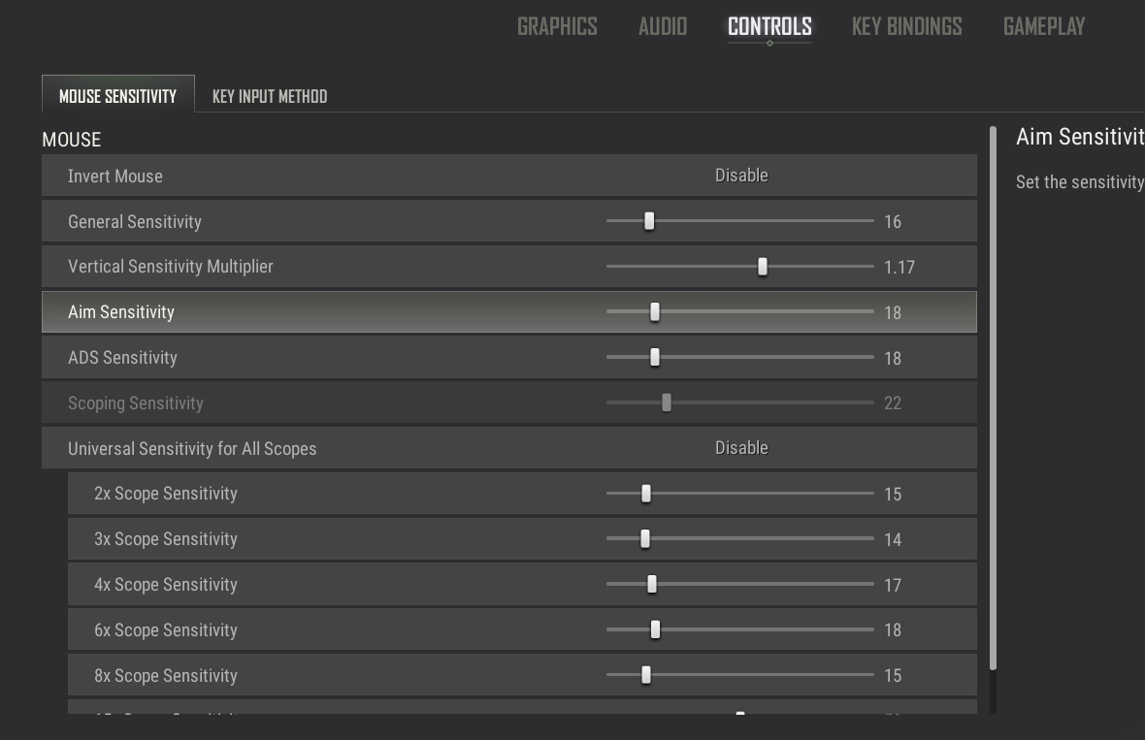Click the 4x Scope Sensitivity value 17

[893, 585]
